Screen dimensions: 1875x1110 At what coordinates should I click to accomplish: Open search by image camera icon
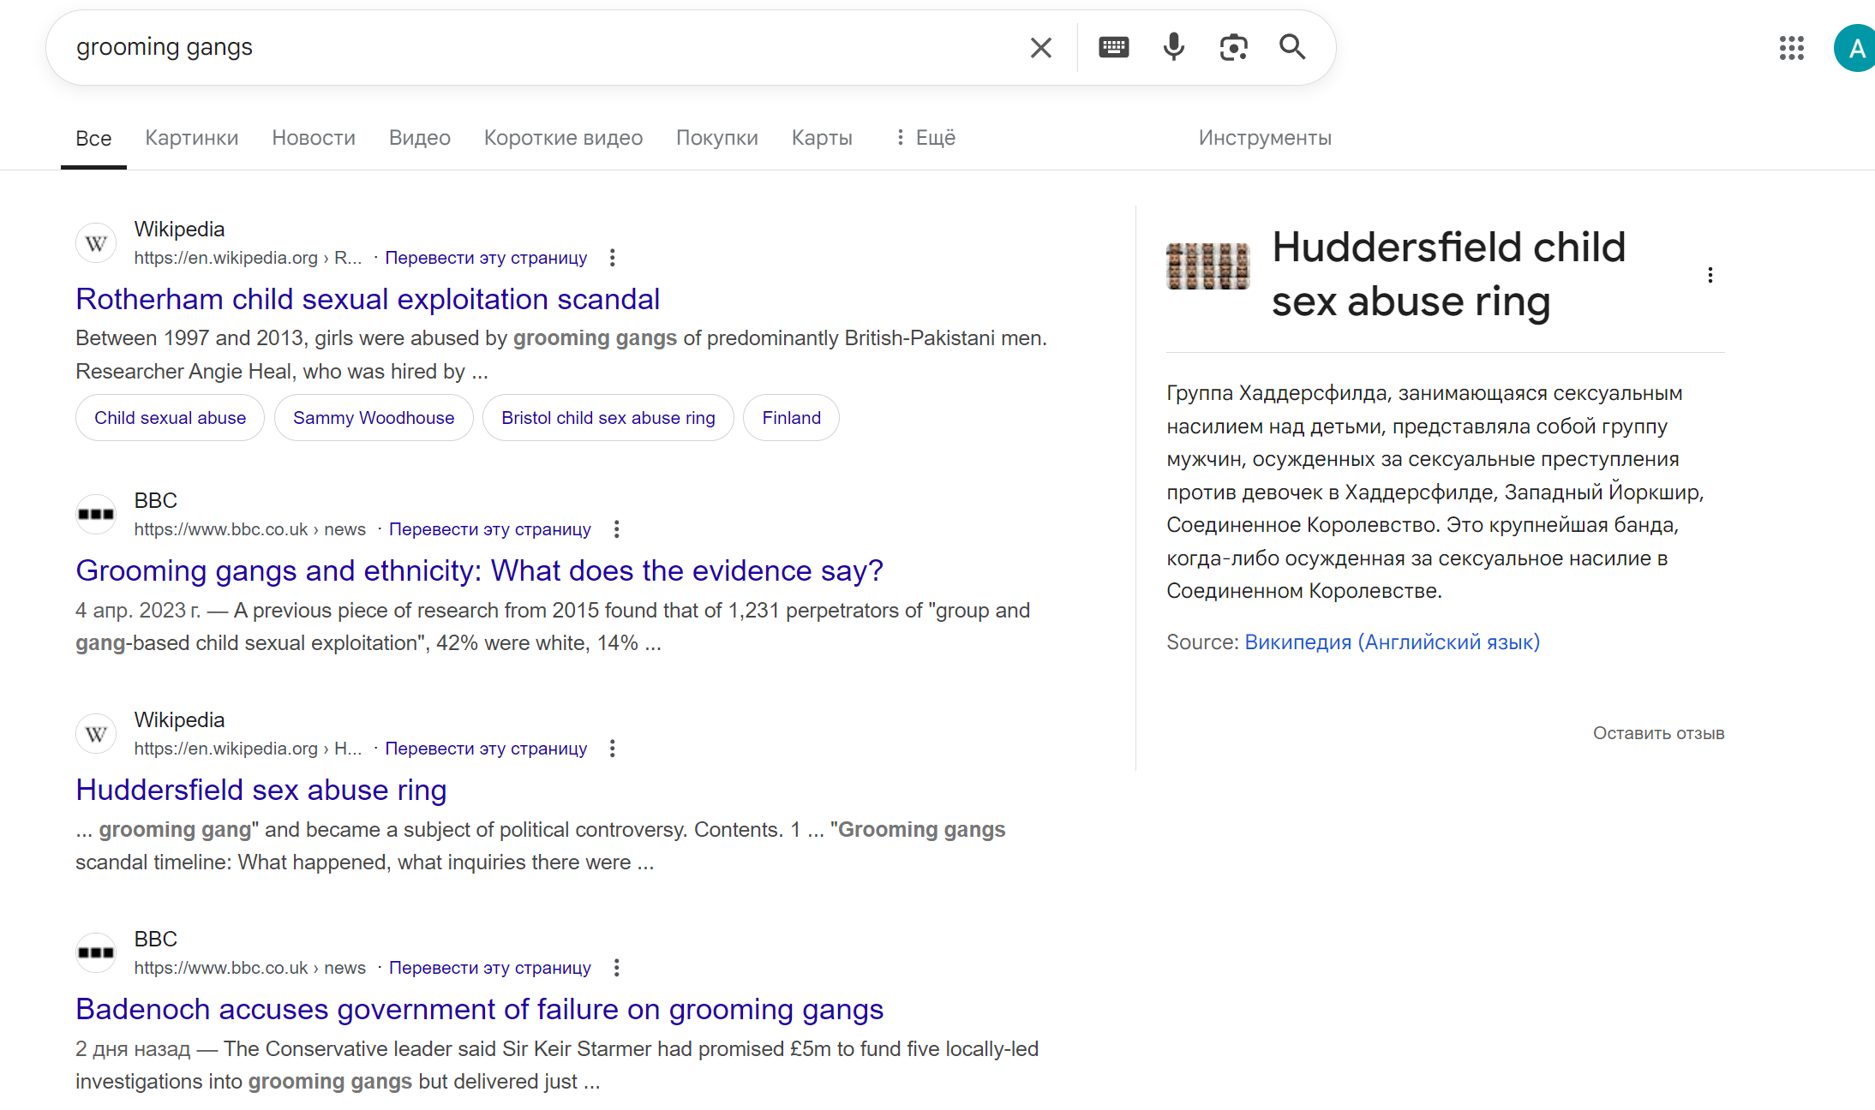point(1233,47)
